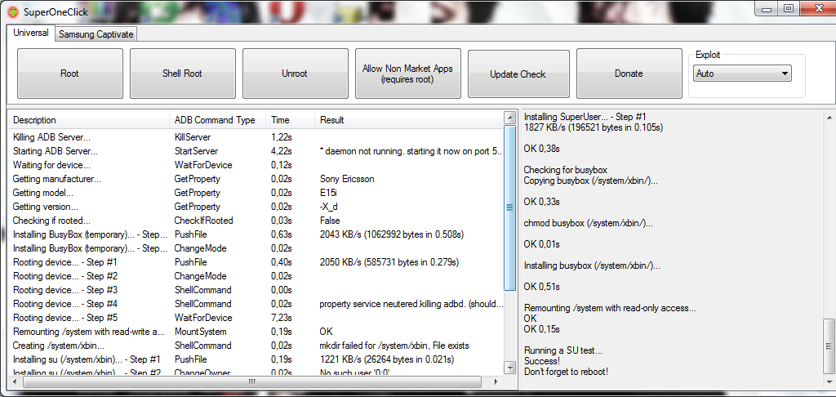Screen dimensions: 836x397
Task: Select the 'Killing ADB Server...' row
Action: tap(256, 137)
